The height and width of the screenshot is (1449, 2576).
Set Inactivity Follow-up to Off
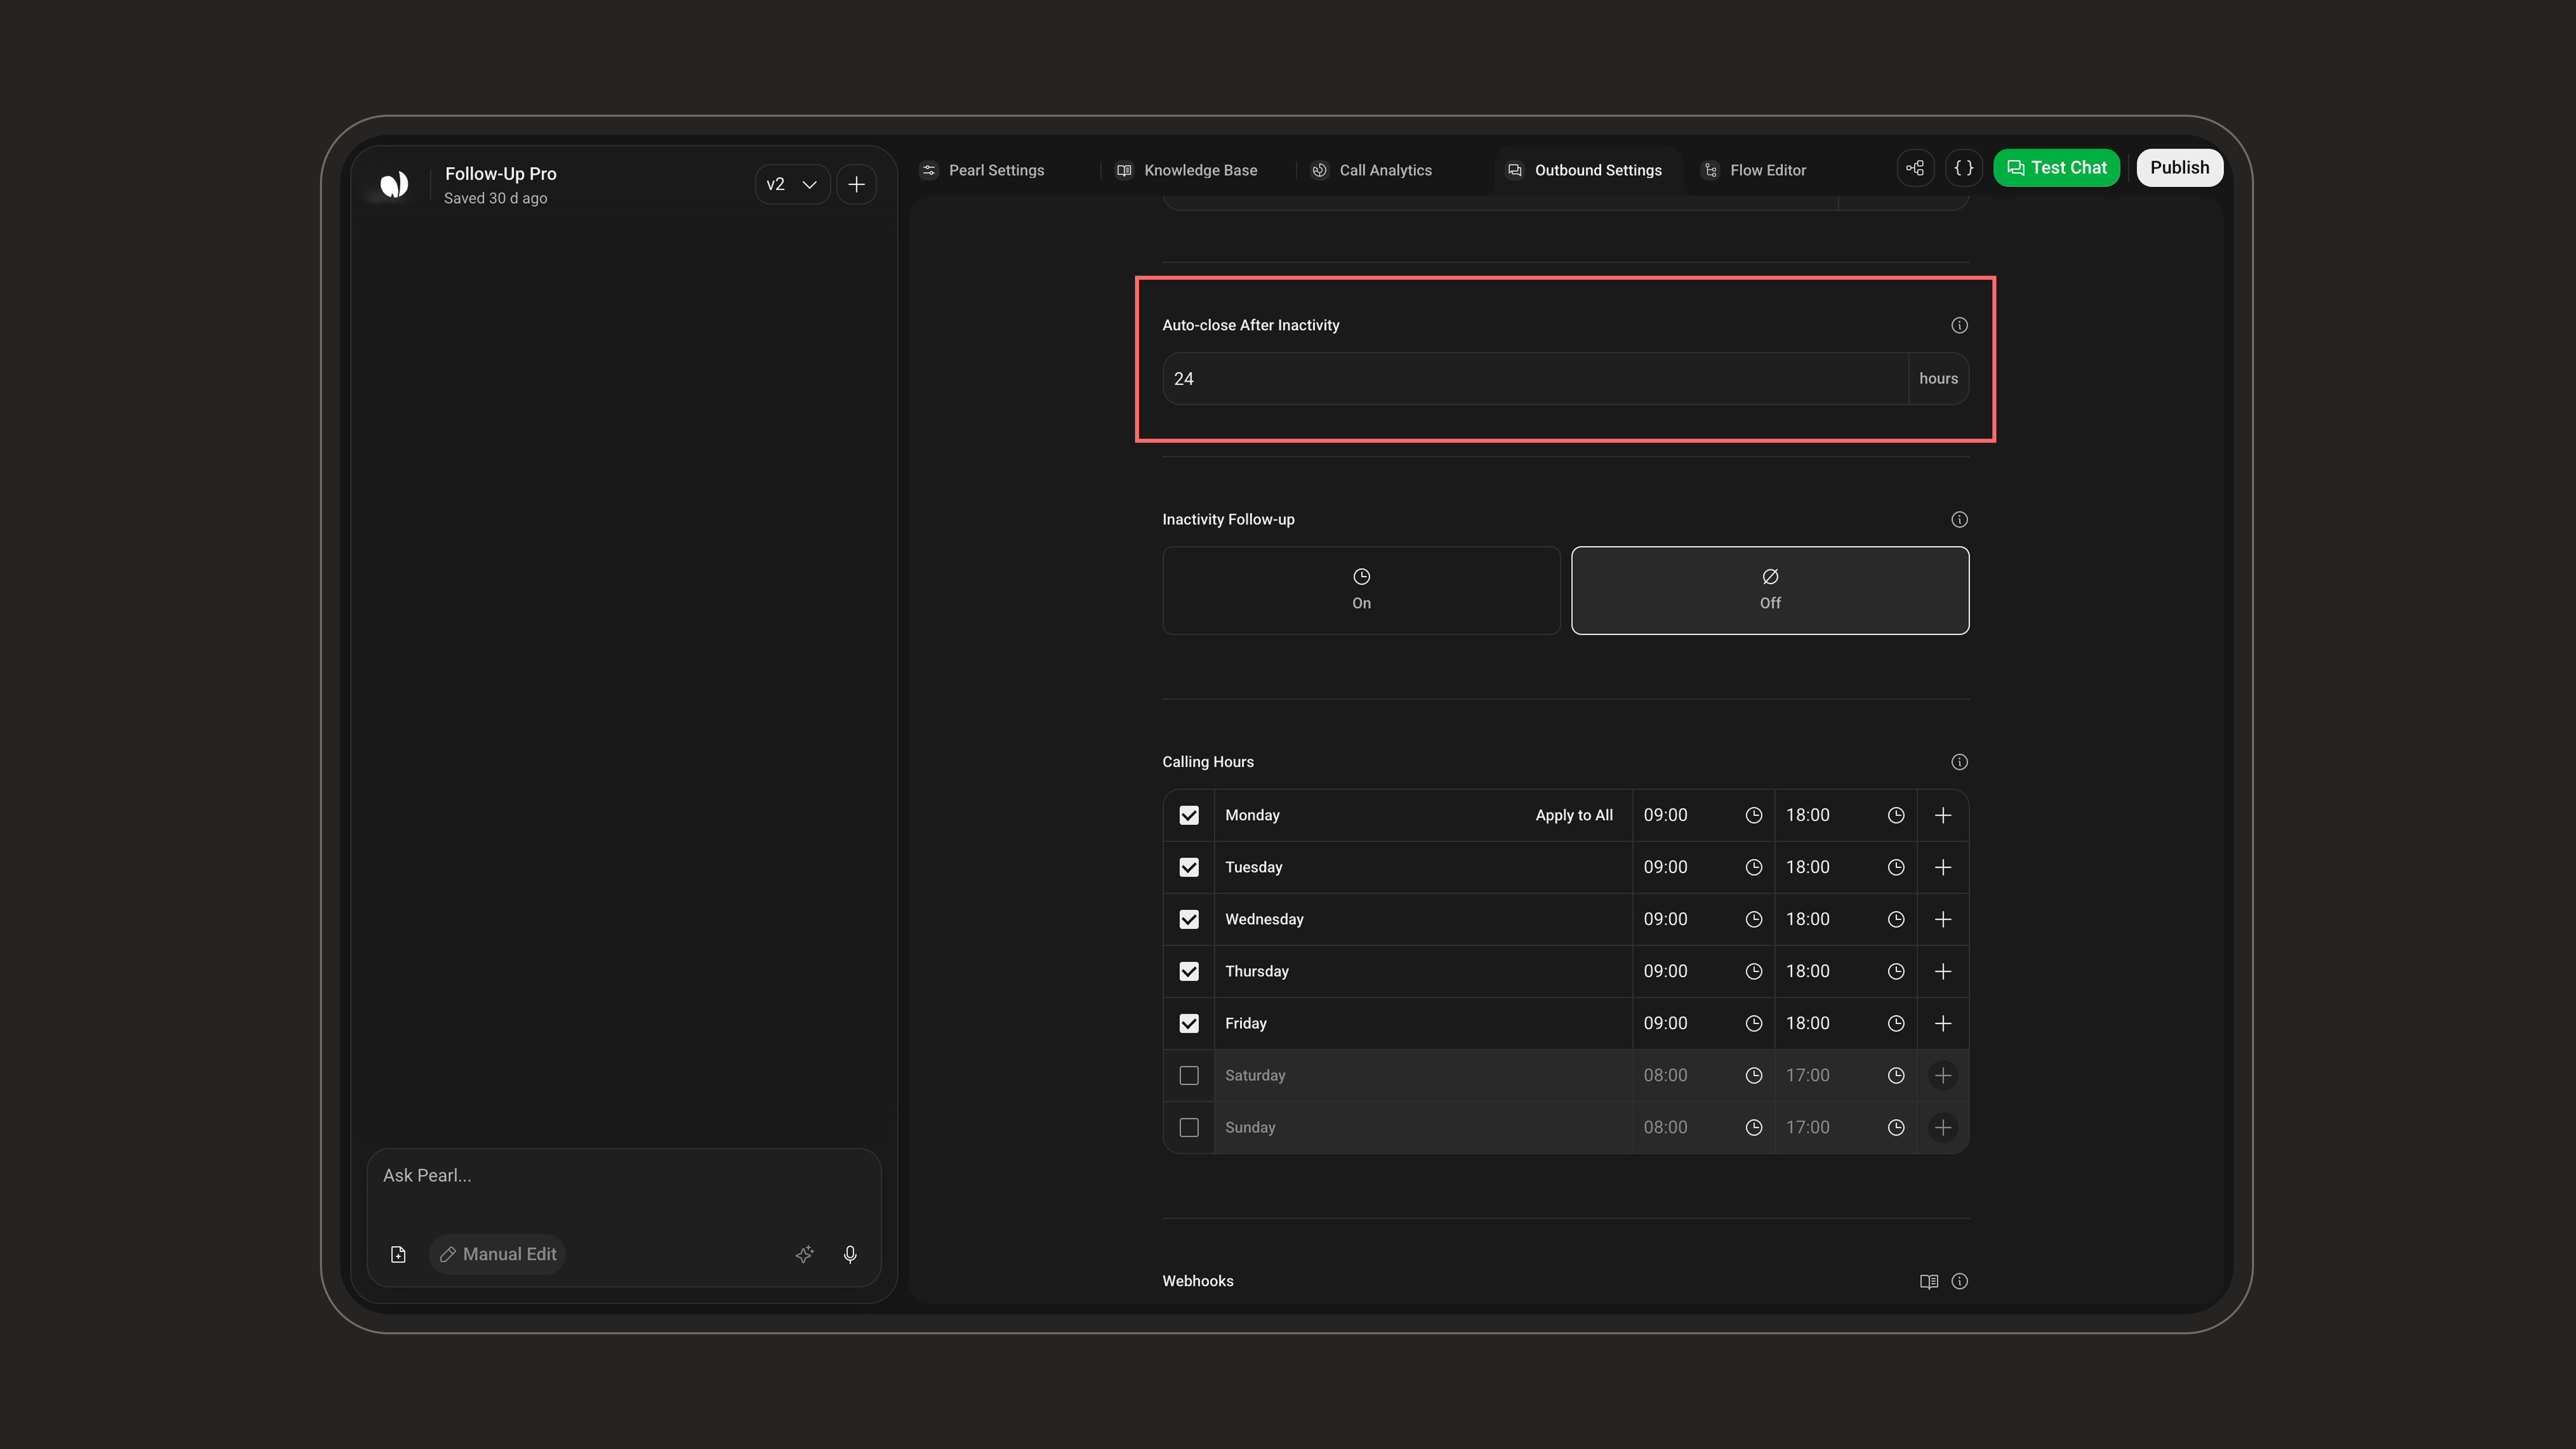point(1770,590)
